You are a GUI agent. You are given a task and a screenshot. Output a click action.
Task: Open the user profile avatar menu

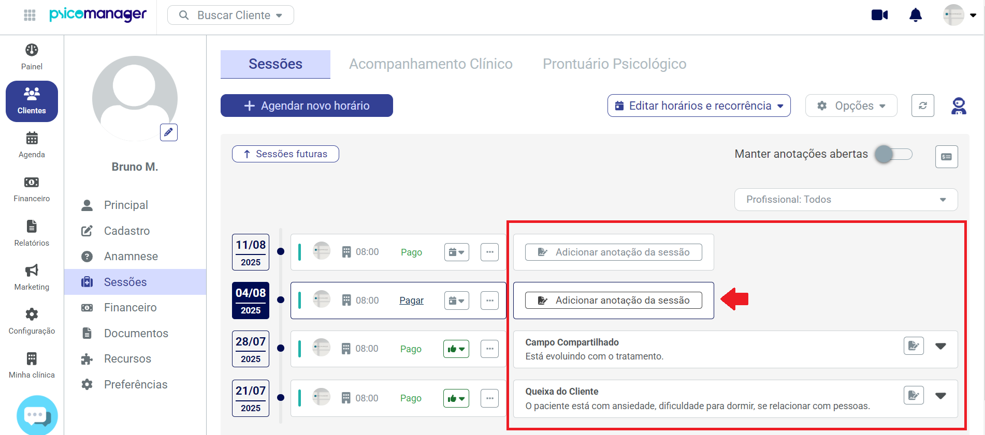coord(959,15)
